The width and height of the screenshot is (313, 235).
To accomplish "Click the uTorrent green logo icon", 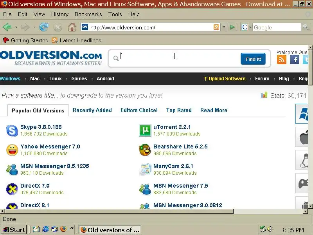I will 145,130.
